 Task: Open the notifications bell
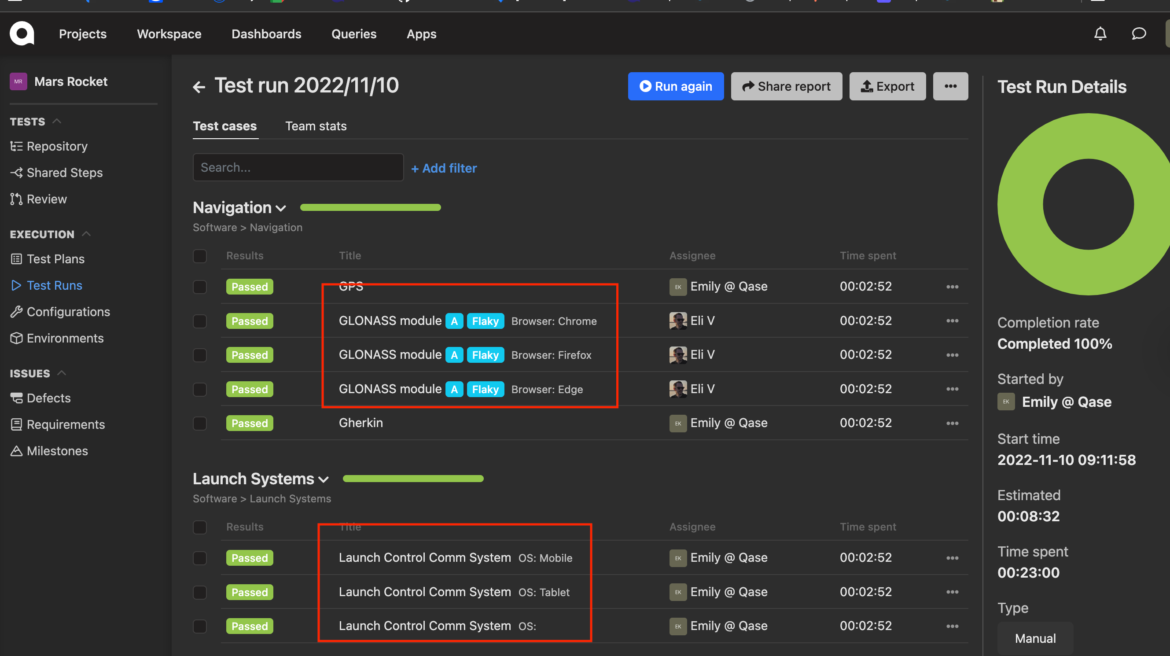click(x=1100, y=33)
